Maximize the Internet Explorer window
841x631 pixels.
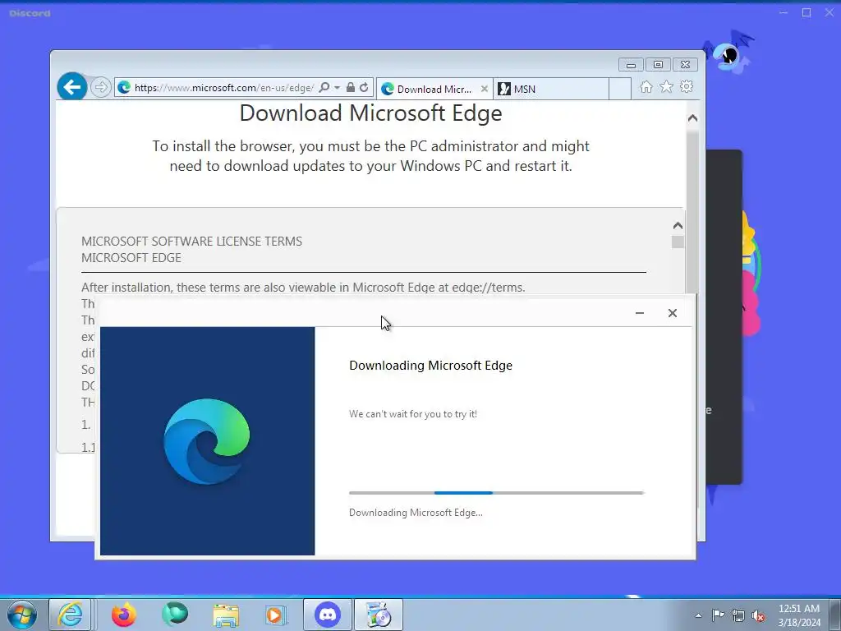coord(658,65)
